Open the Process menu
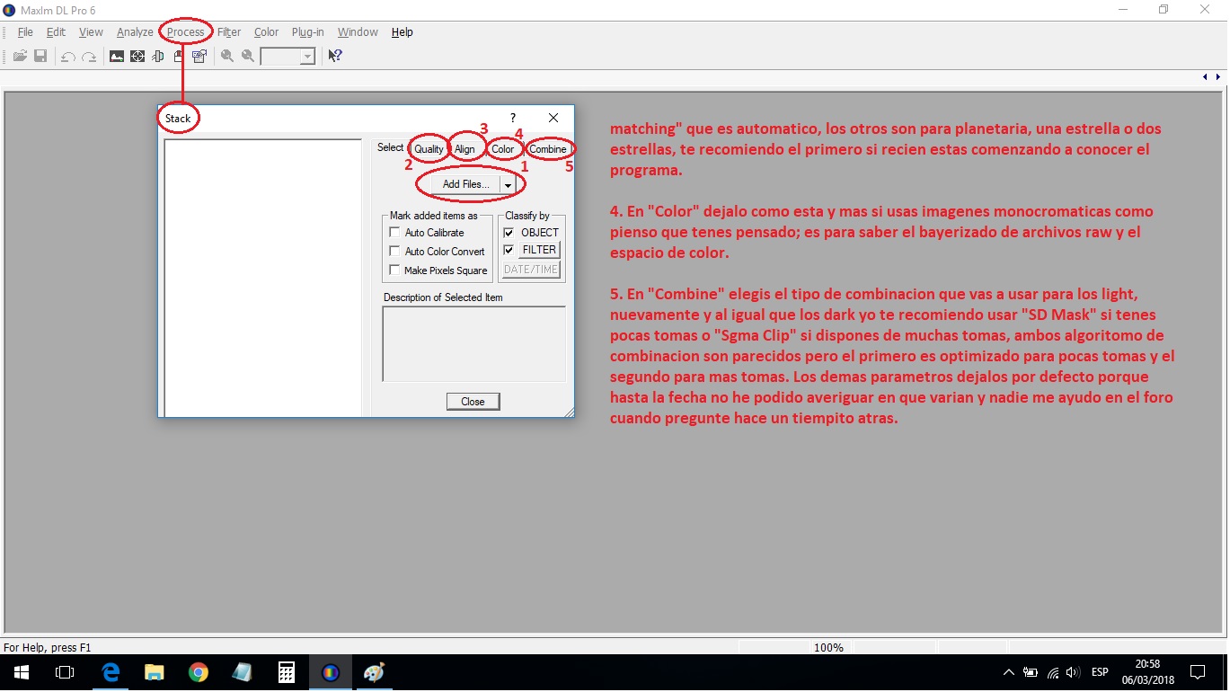Screen dimensions: 1230x692 click(186, 32)
